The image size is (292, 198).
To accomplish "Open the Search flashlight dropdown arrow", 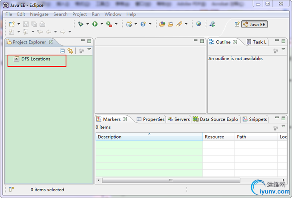I will (x=186, y=24).
